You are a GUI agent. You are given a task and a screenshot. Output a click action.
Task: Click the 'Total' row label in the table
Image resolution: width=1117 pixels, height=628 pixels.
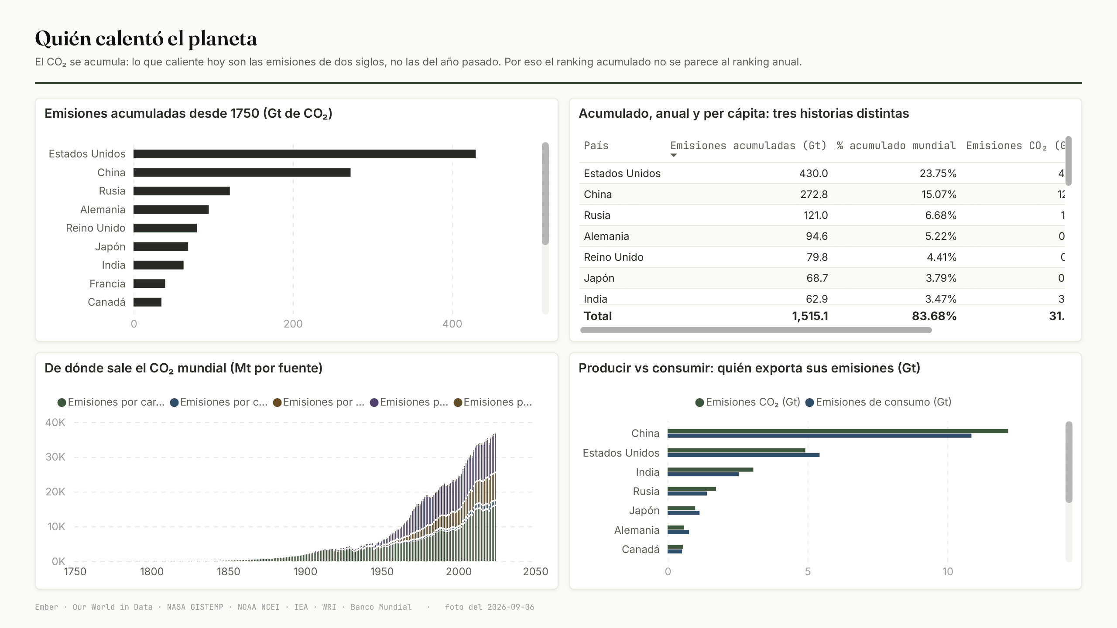(x=598, y=316)
